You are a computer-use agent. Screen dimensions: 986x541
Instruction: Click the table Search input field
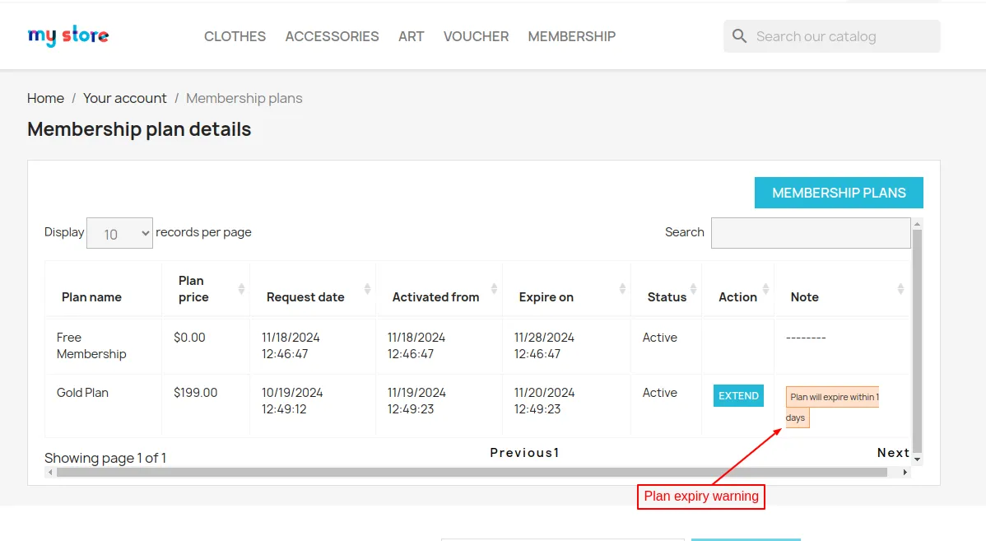tap(810, 233)
